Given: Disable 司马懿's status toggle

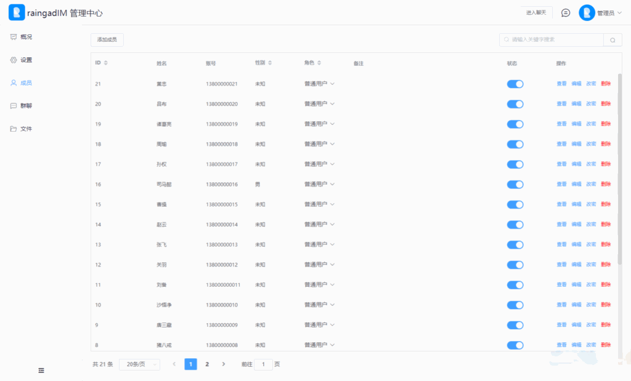Looking at the screenshot, I should point(515,184).
